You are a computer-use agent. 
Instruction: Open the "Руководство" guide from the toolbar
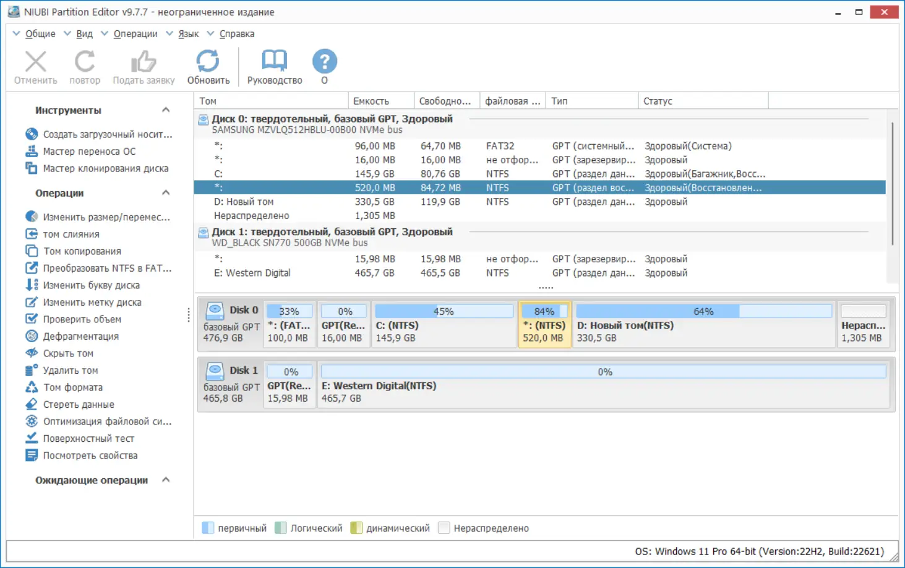[274, 66]
